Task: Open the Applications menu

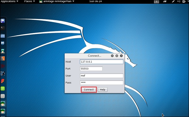Action: 9,1
